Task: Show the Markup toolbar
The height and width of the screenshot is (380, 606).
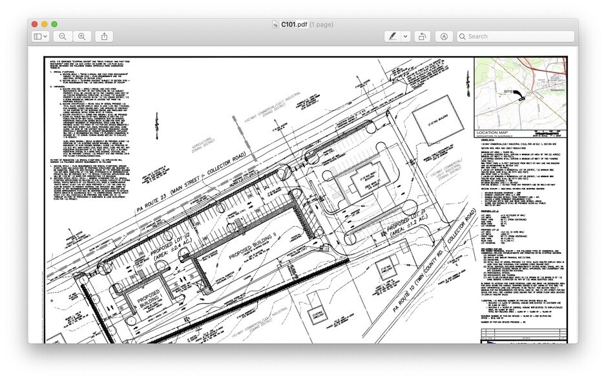Action: click(x=444, y=37)
